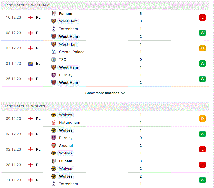Open the Last Matches: Wolves header
Viewport: 214px width, 188px height.
105,106
